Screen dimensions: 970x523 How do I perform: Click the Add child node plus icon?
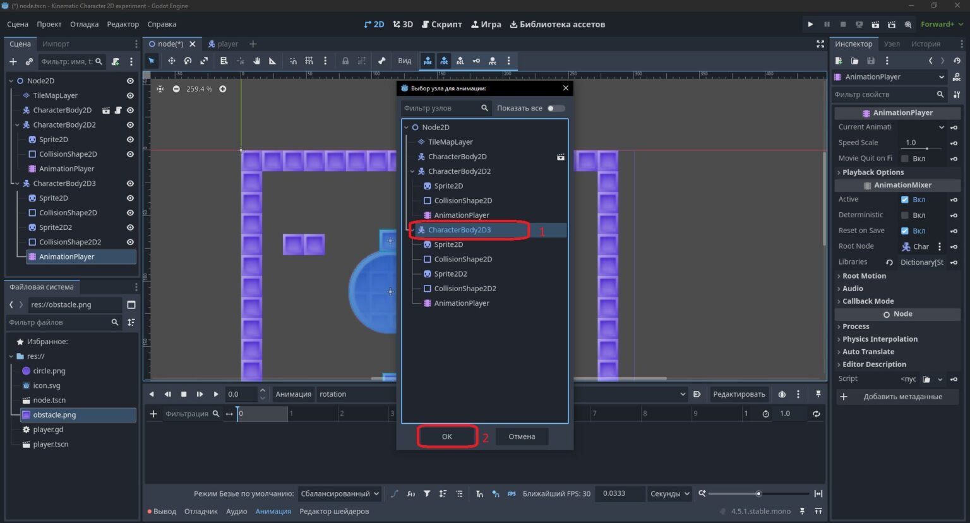click(13, 61)
